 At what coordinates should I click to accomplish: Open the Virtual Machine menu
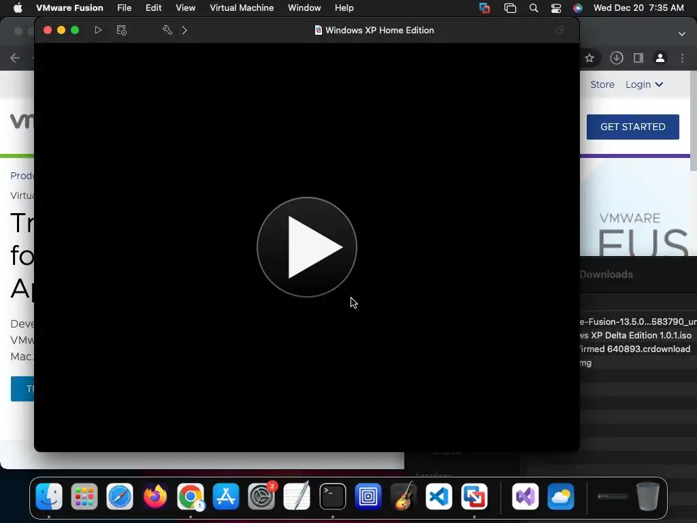(242, 8)
